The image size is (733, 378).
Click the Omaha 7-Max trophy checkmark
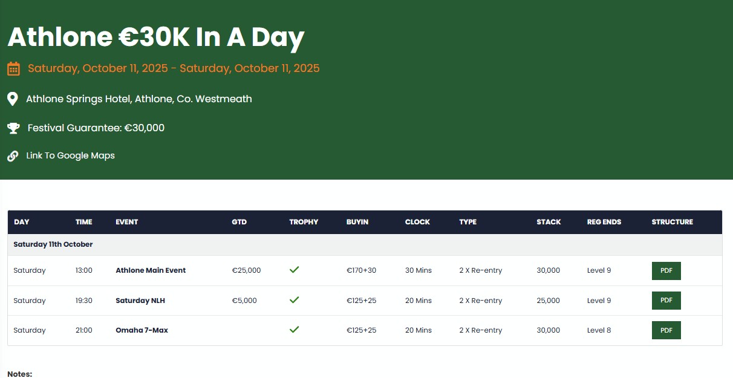[x=295, y=330]
